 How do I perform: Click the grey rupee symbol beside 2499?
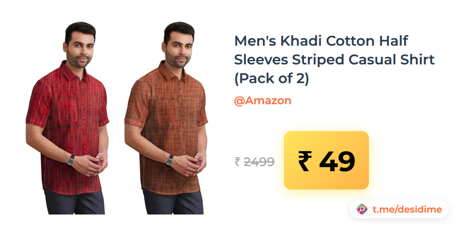(x=237, y=161)
